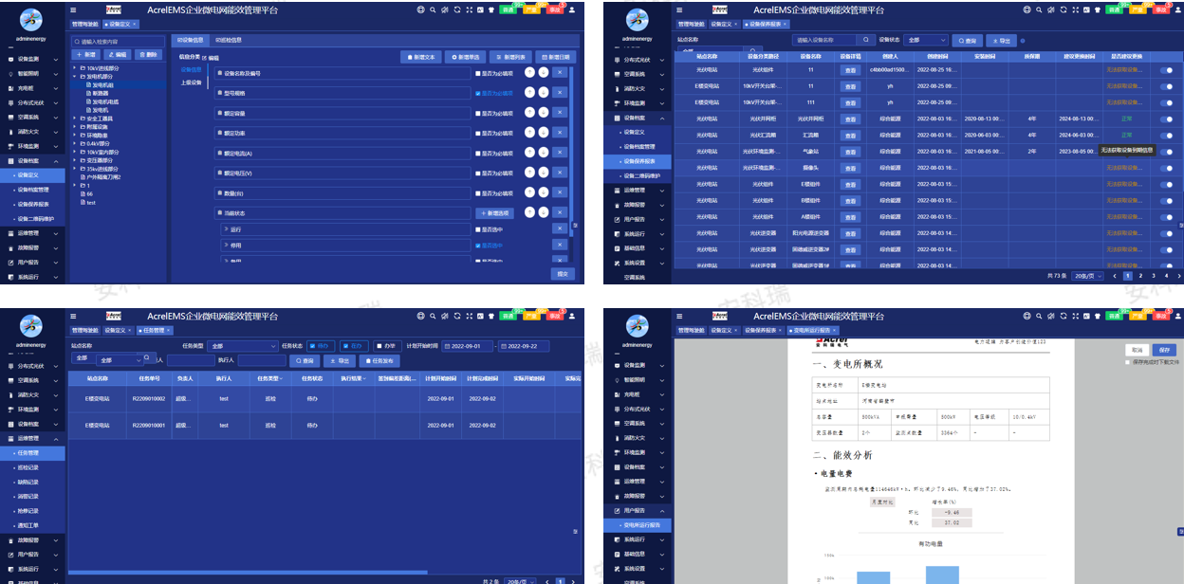Open 设备档案管理 sidebar item in device definition window
Screen dimensions: 1184x584
(34, 190)
